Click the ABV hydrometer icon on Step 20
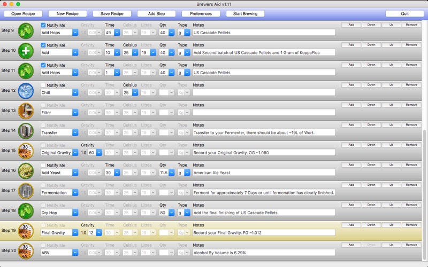This screenshot has width=428, height=267. click(26, 250)
